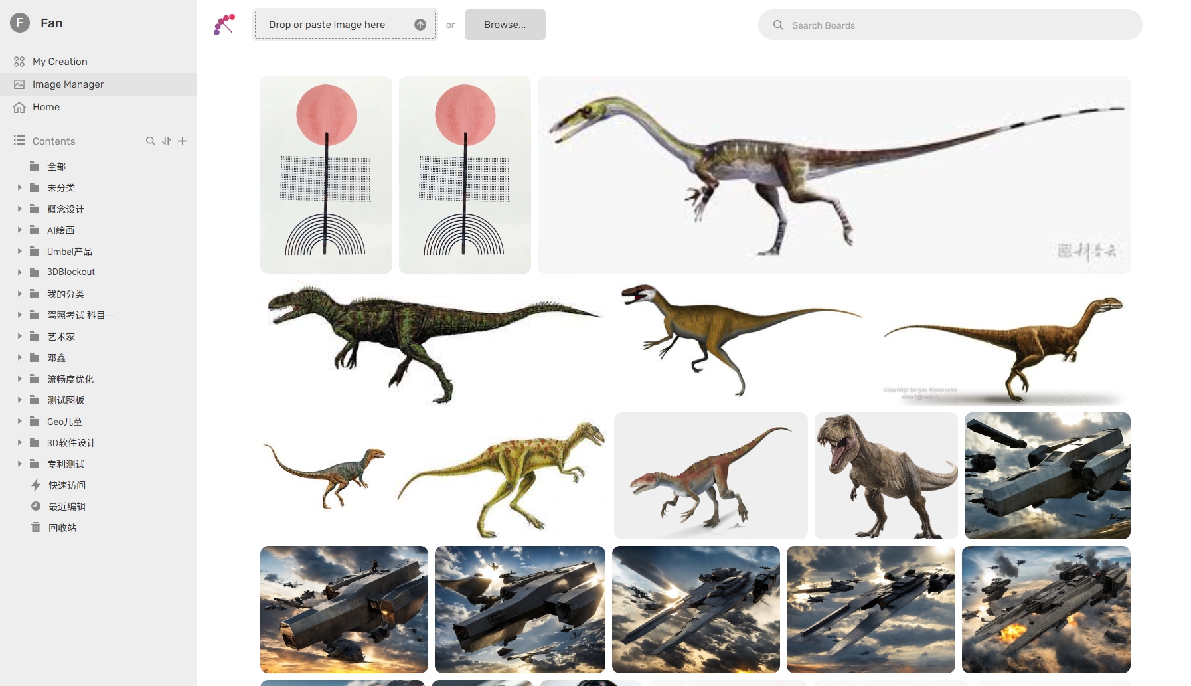Click the upload arrow icon in drop box
Screen dimensions: 1191x686
click(420, 25)
